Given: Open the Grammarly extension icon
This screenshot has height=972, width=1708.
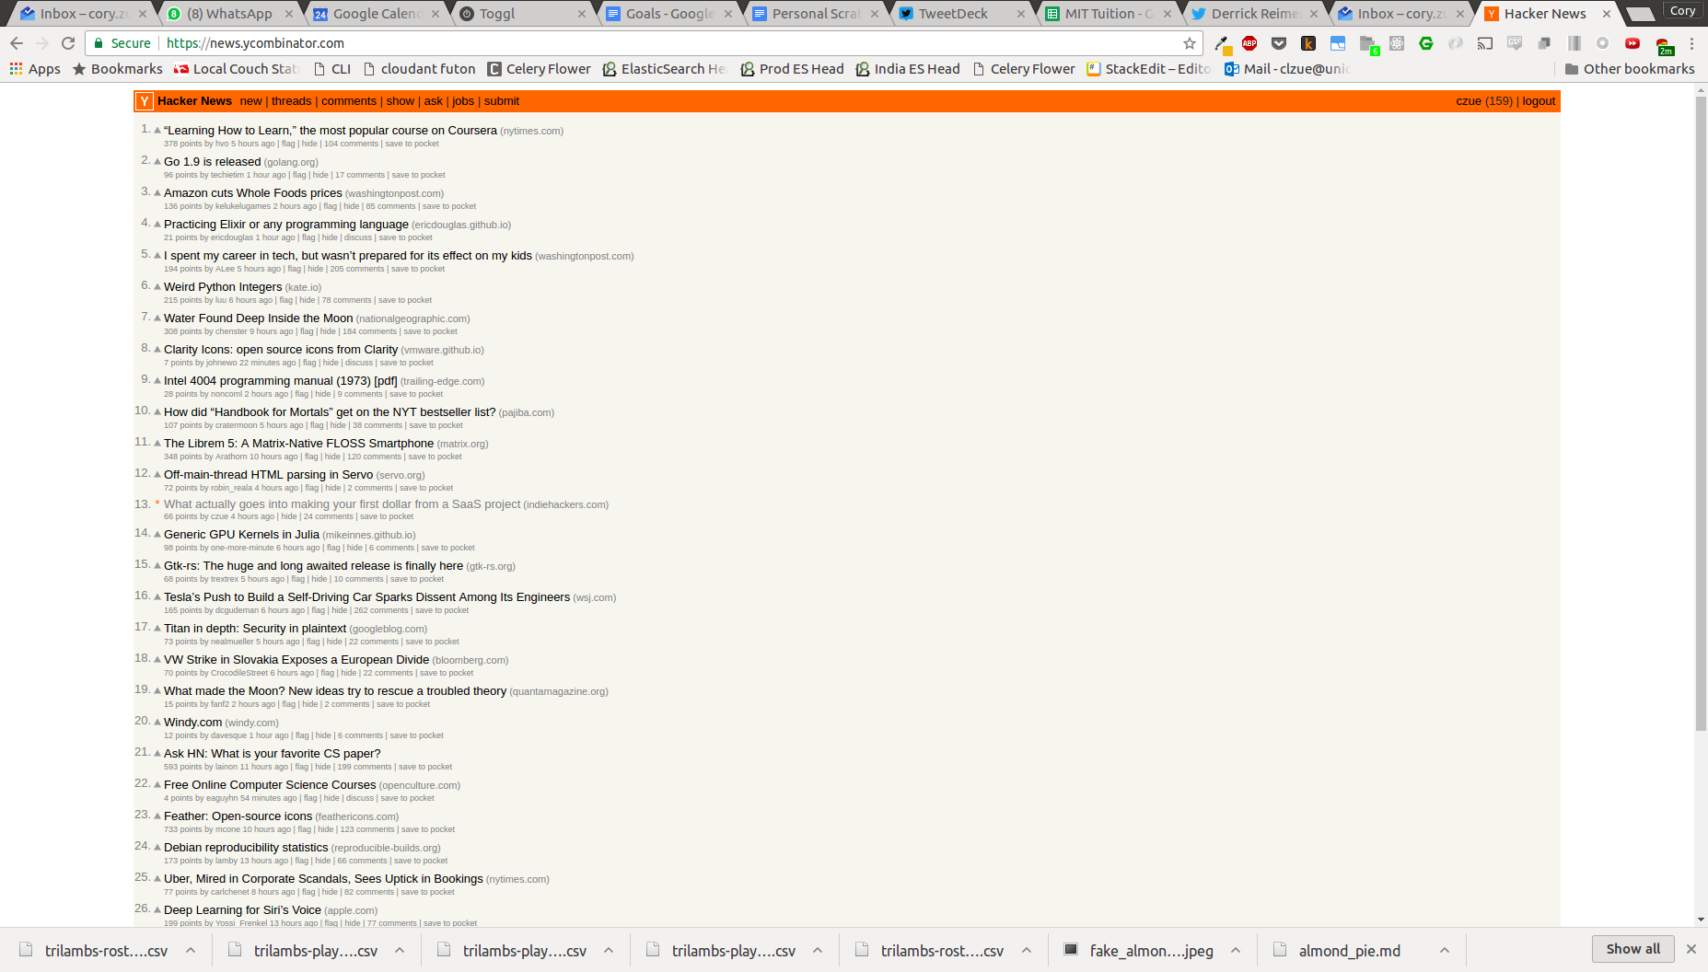Looking at the screenshot, I should pyautogui.click(x=1426, y=43).
